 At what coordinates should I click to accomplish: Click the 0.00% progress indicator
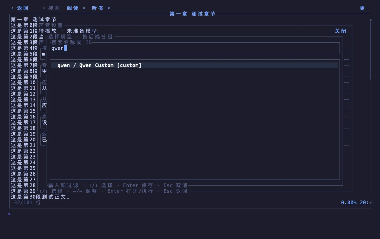pos(349,203)
